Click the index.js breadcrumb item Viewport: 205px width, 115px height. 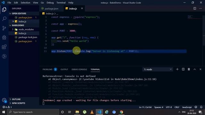pyautogui.click(x=50, y=13)
